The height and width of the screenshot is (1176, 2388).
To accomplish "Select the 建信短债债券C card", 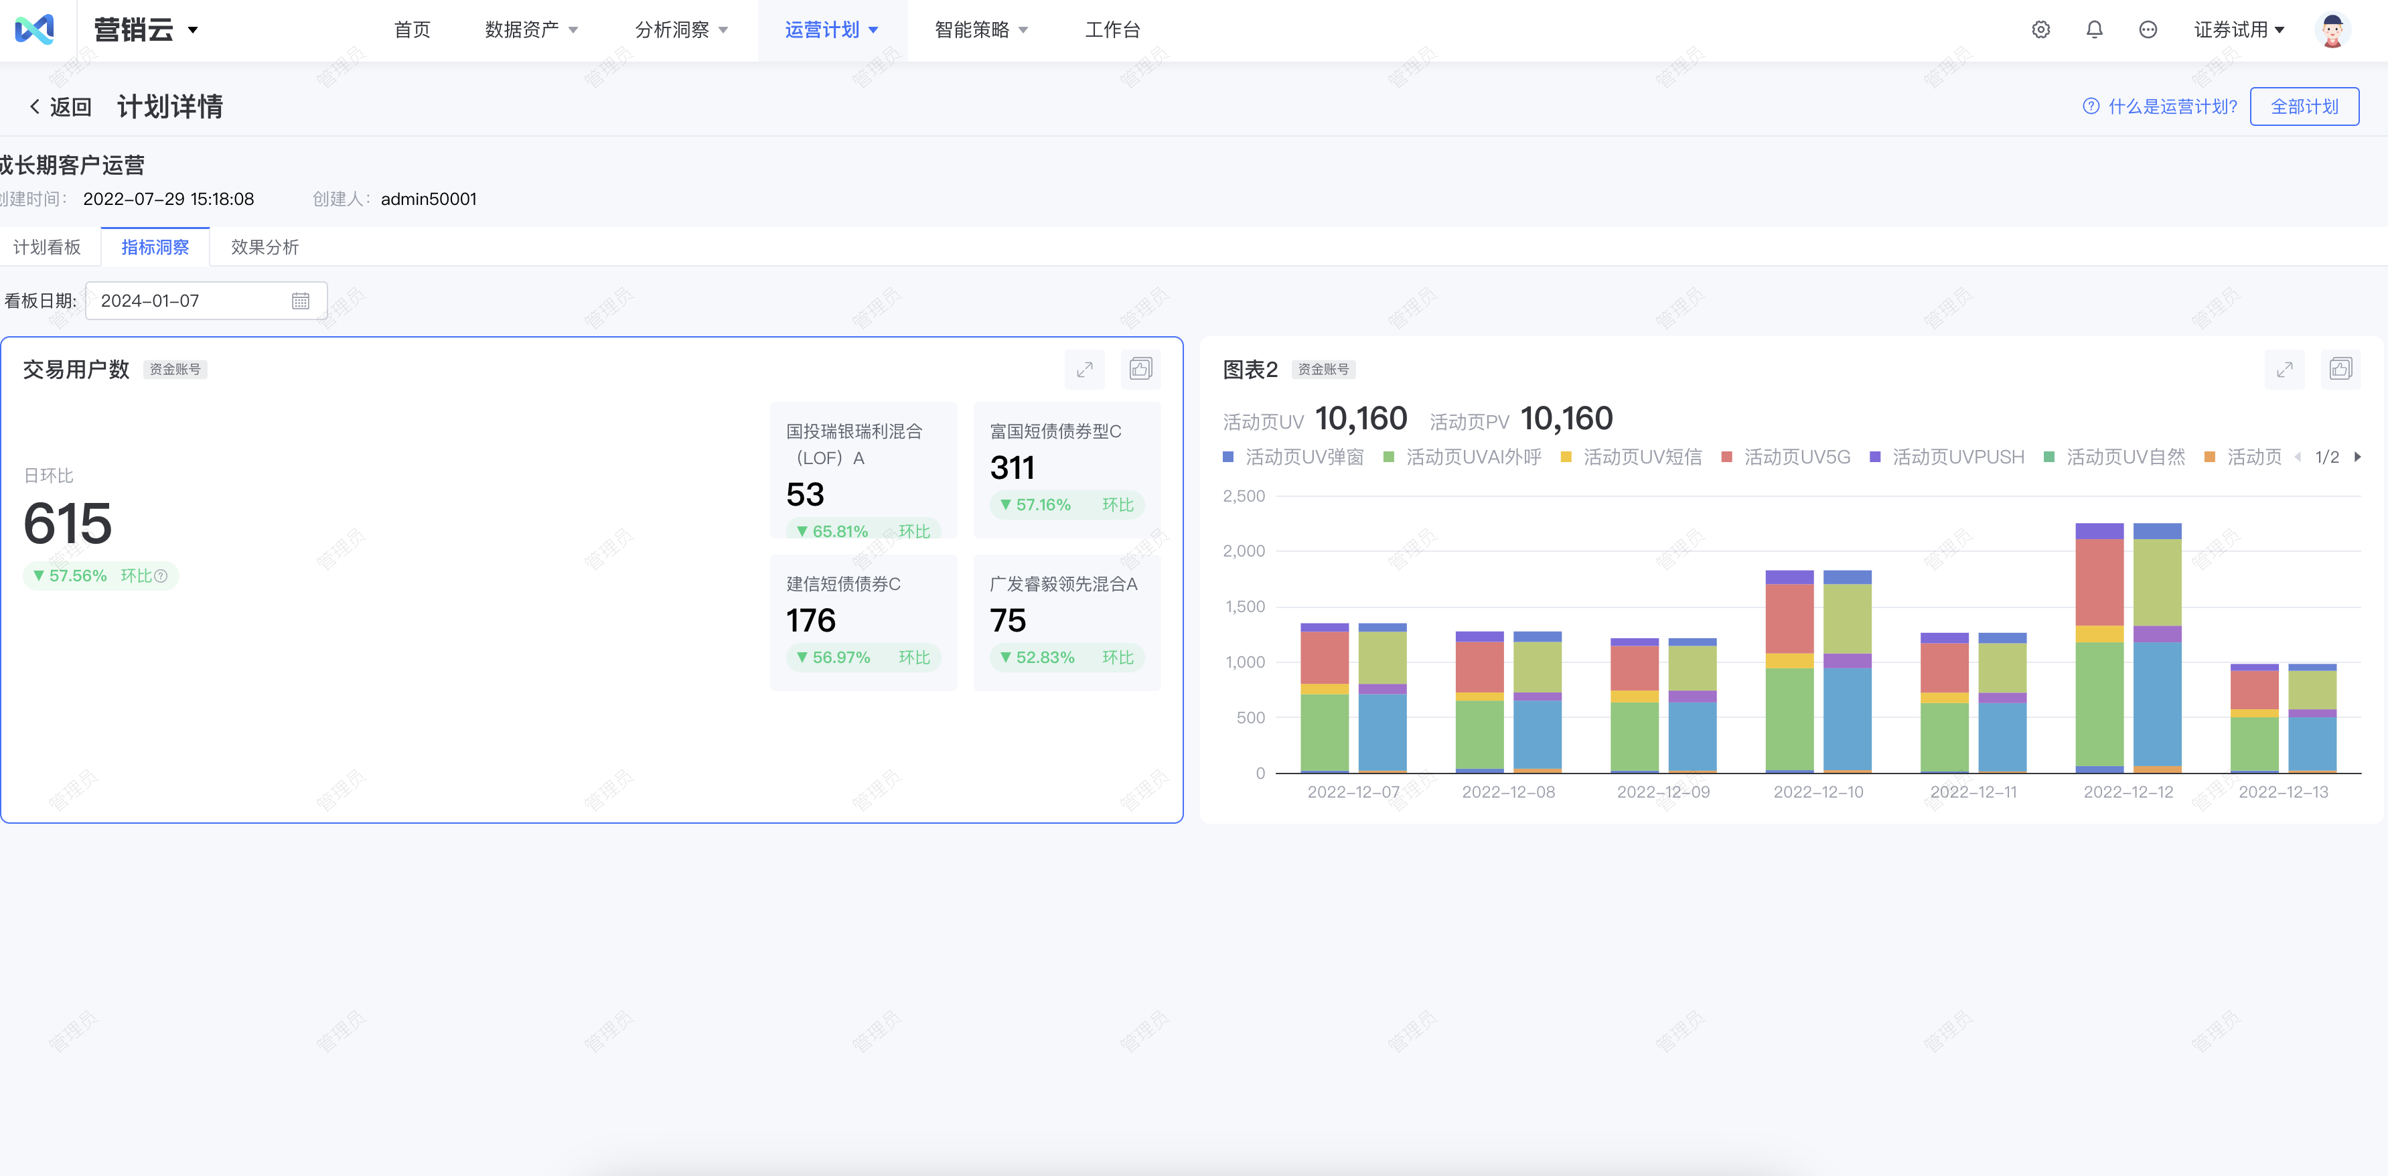I will point(863,622).
